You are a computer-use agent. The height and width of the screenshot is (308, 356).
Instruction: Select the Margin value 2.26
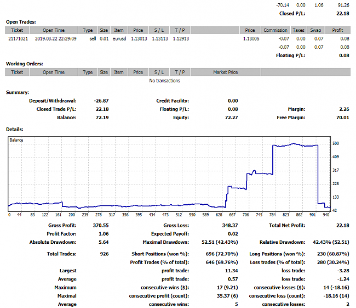pyautogui.click(x=344, y=109)
